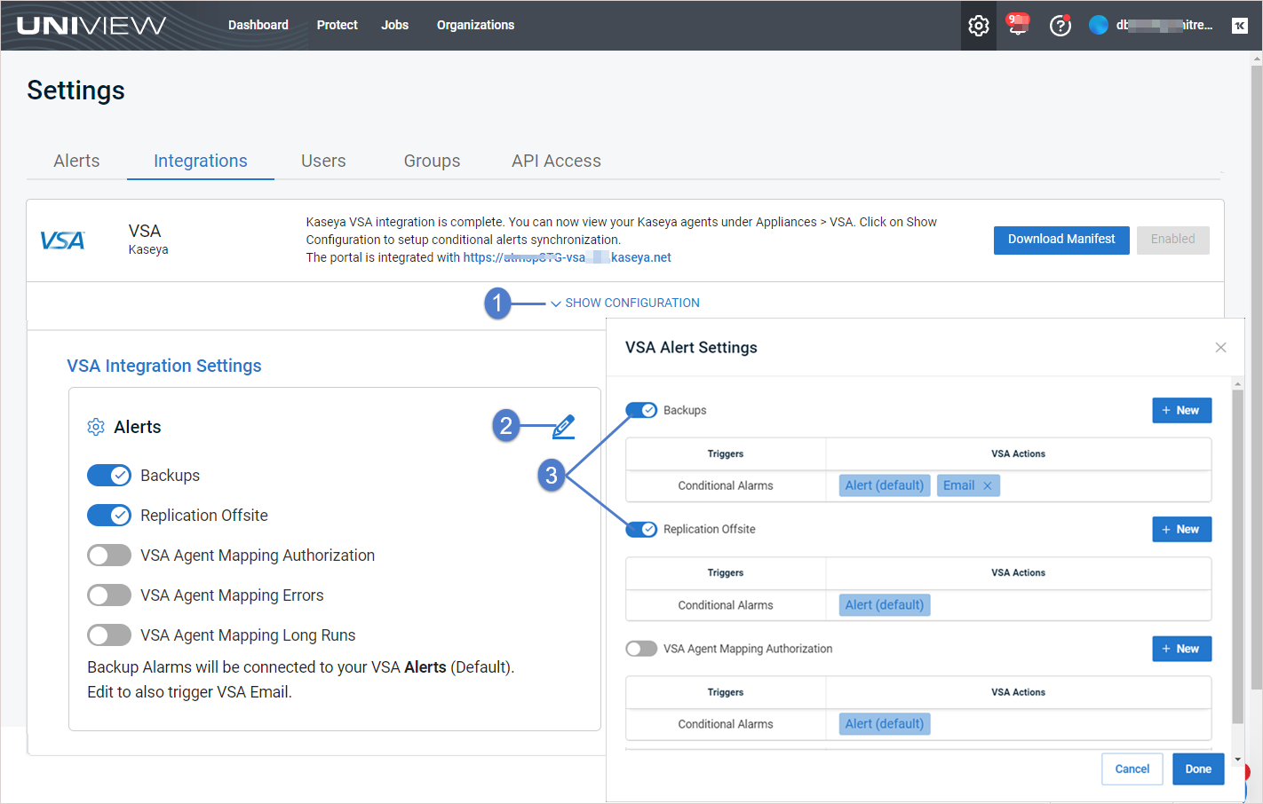Open the Dashboard menu
This screenshot has width=1263, height=804.
click(x=258, y=25)
